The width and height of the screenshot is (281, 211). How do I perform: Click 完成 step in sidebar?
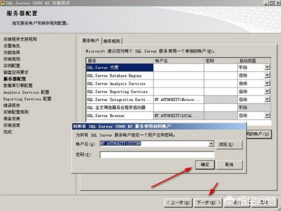pyautogui.click(x=7, y=132)
